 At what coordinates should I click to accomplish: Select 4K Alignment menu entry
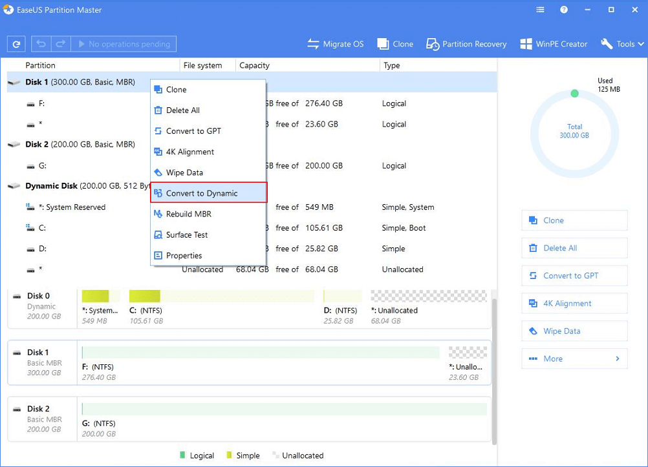tap(208, 152)
